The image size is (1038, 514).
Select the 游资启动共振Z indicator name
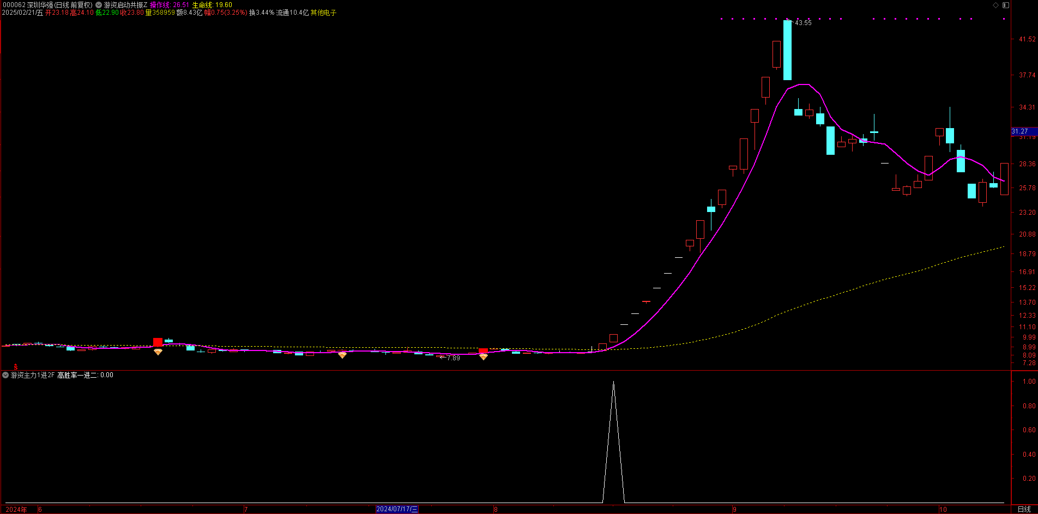pyautogui.click(x=125, y=5)
